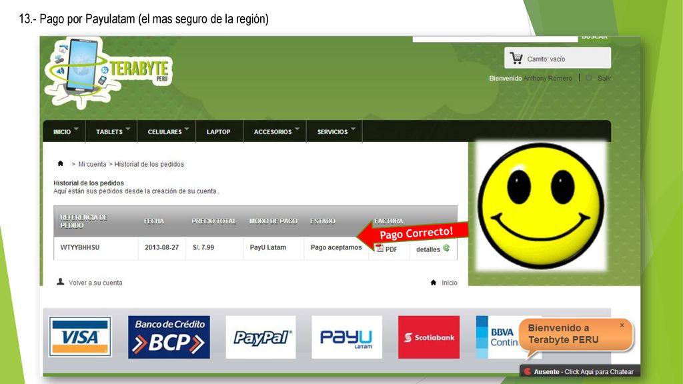Click the FACTURA column header
The width and height of the screenshot is (683, 384).
389,221
